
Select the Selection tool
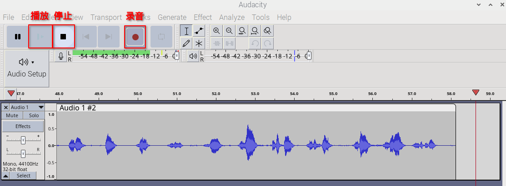(x=186, y=31)
